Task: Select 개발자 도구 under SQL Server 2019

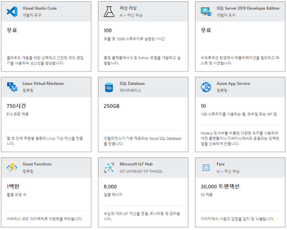Action: click(x=226, y=15)
